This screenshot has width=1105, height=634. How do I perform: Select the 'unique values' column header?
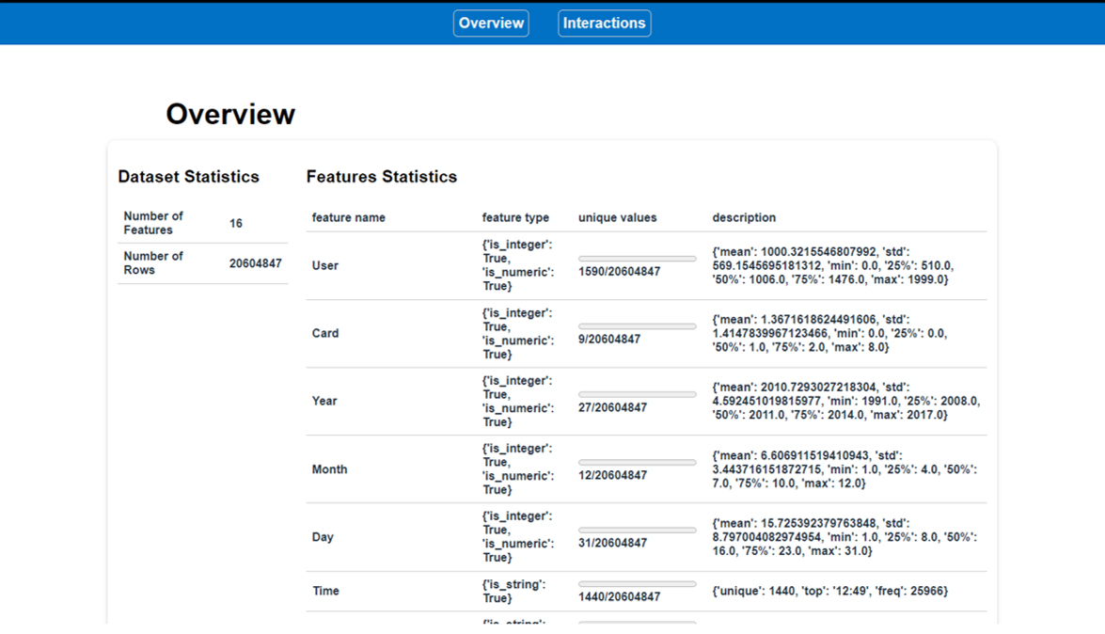pos(617,217)
